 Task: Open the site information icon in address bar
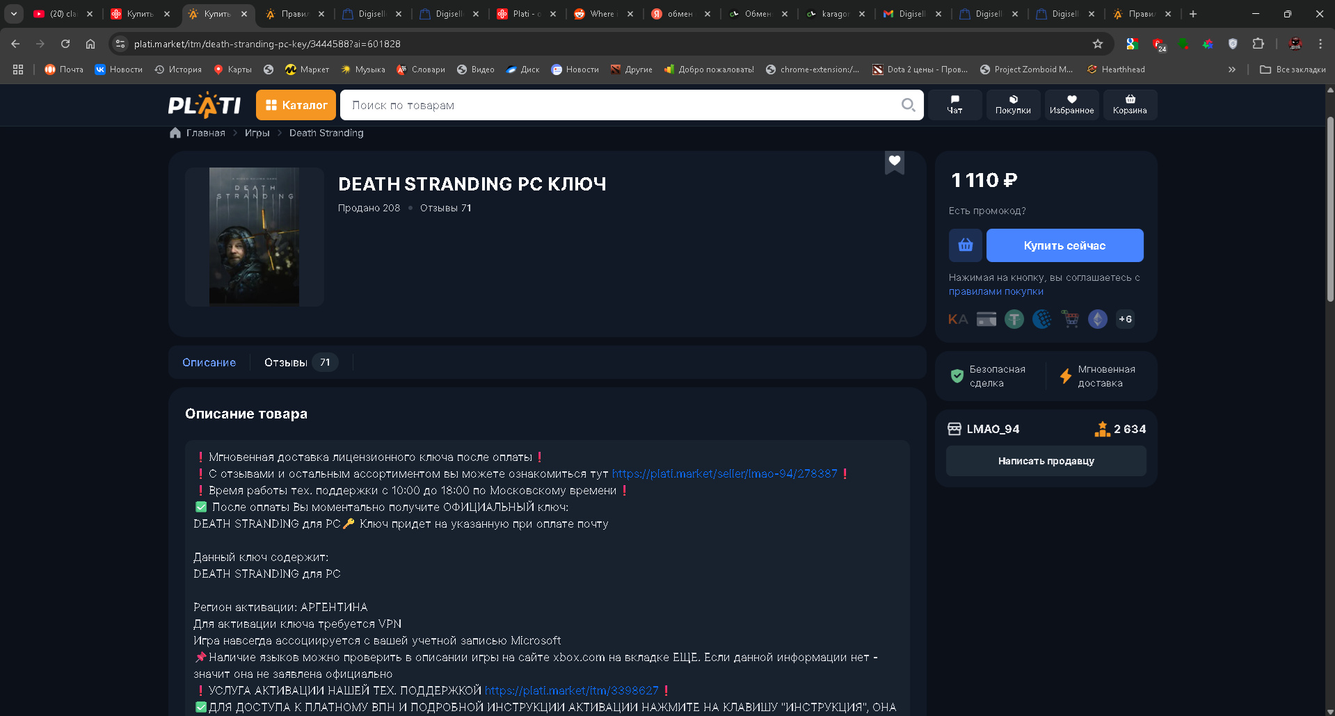pos(120,44)
